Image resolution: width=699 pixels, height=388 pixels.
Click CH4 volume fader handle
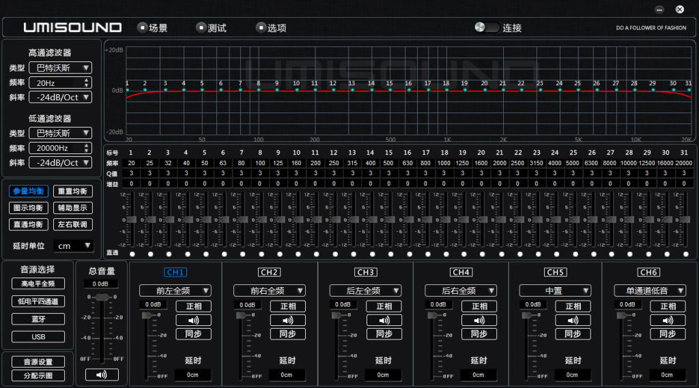[432, 316]
